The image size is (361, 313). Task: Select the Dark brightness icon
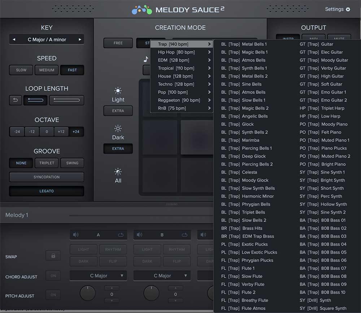click(118, 128)
